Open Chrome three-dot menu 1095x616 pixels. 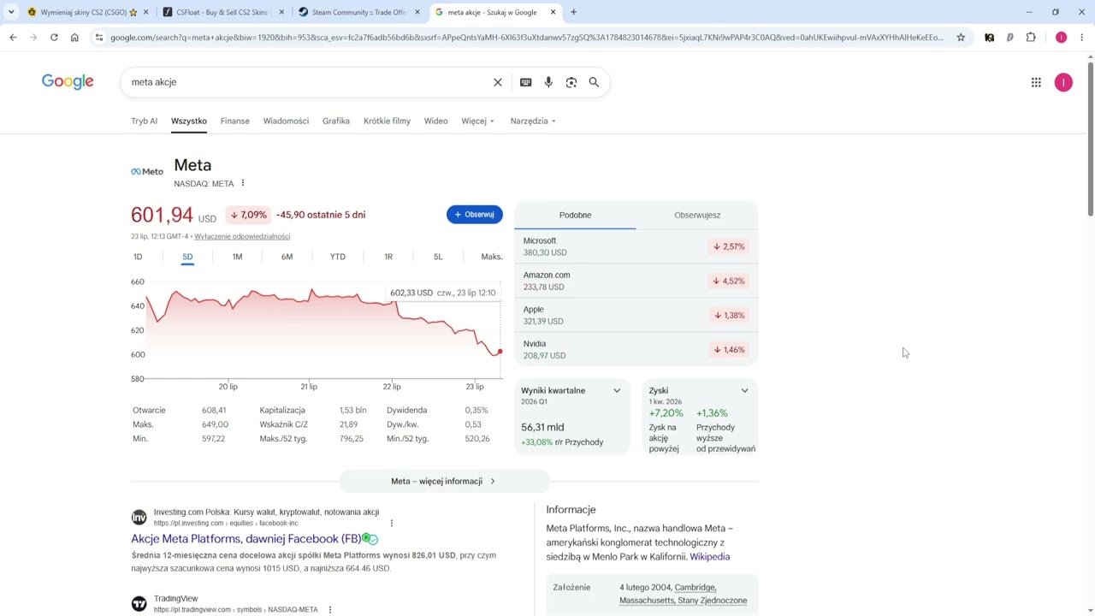[x=1082, y=38]
